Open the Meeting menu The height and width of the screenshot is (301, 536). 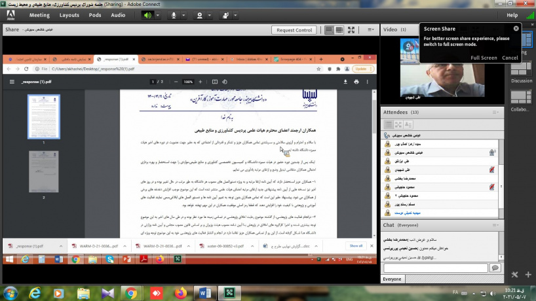(x=39, y=14)
